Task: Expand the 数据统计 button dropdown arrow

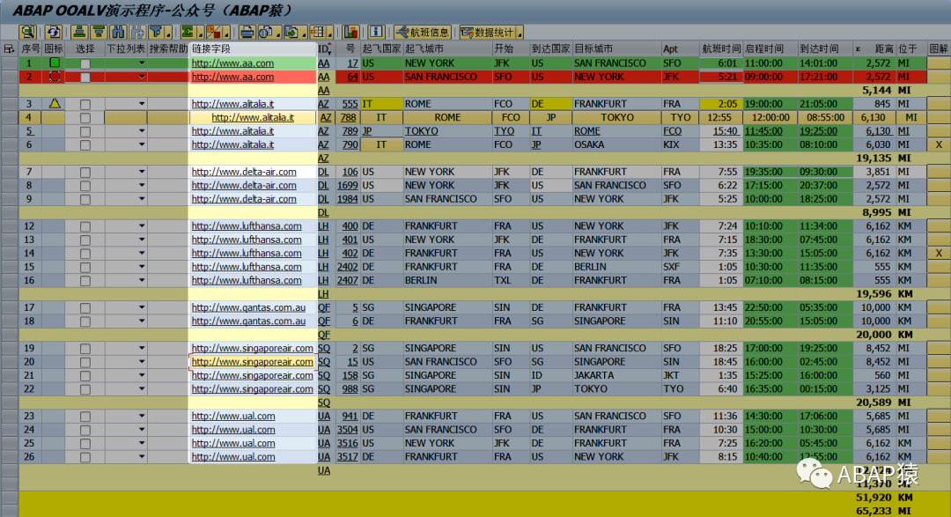Action: 520,34
